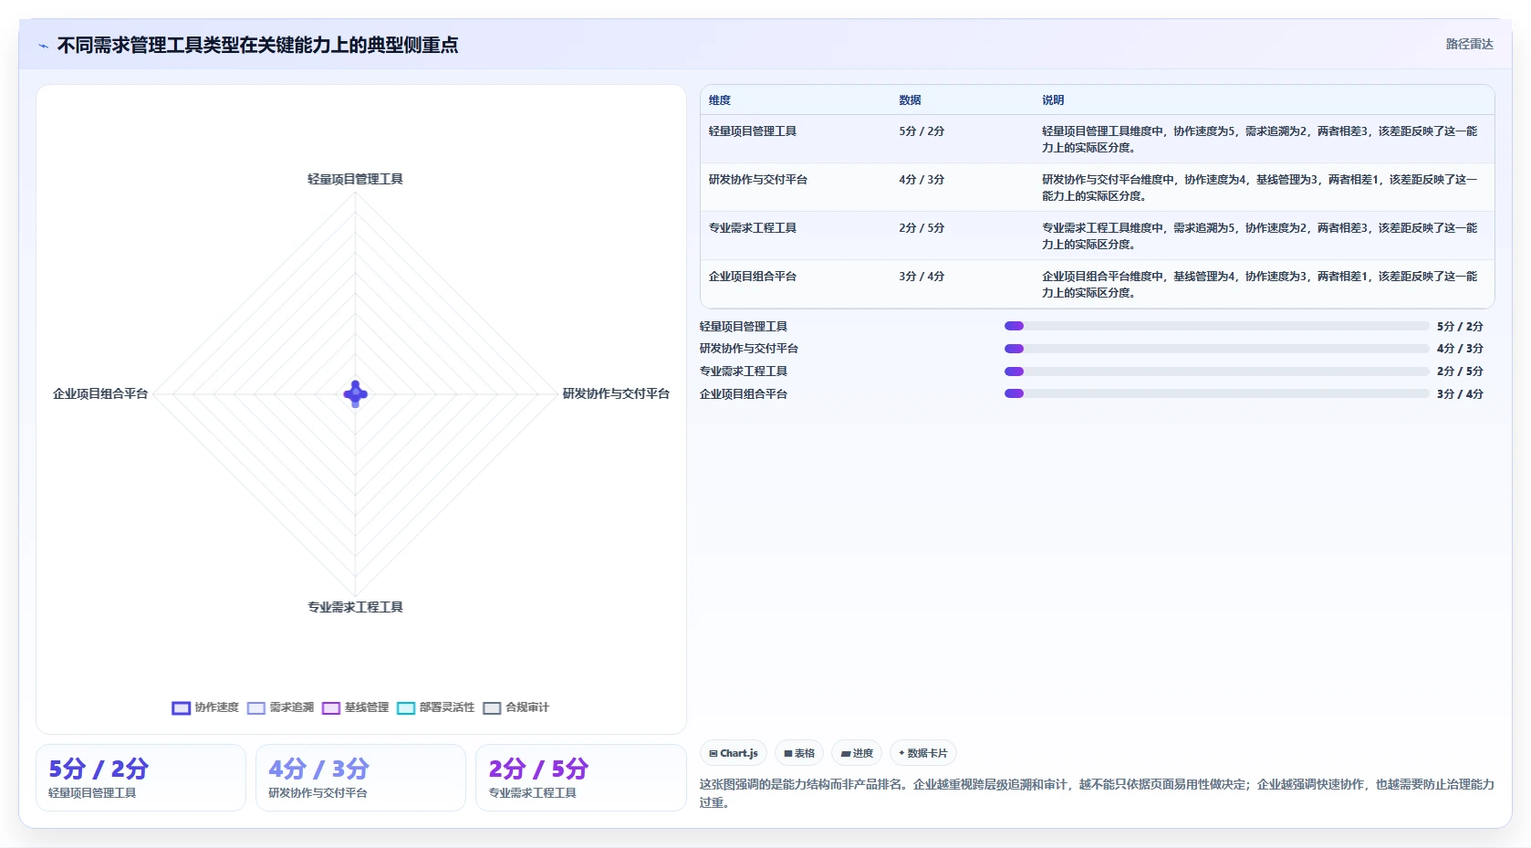The width and height of the screenshot is (1531, 848).
Task: Click the icon beside the chart title
Action: point(43,46)
